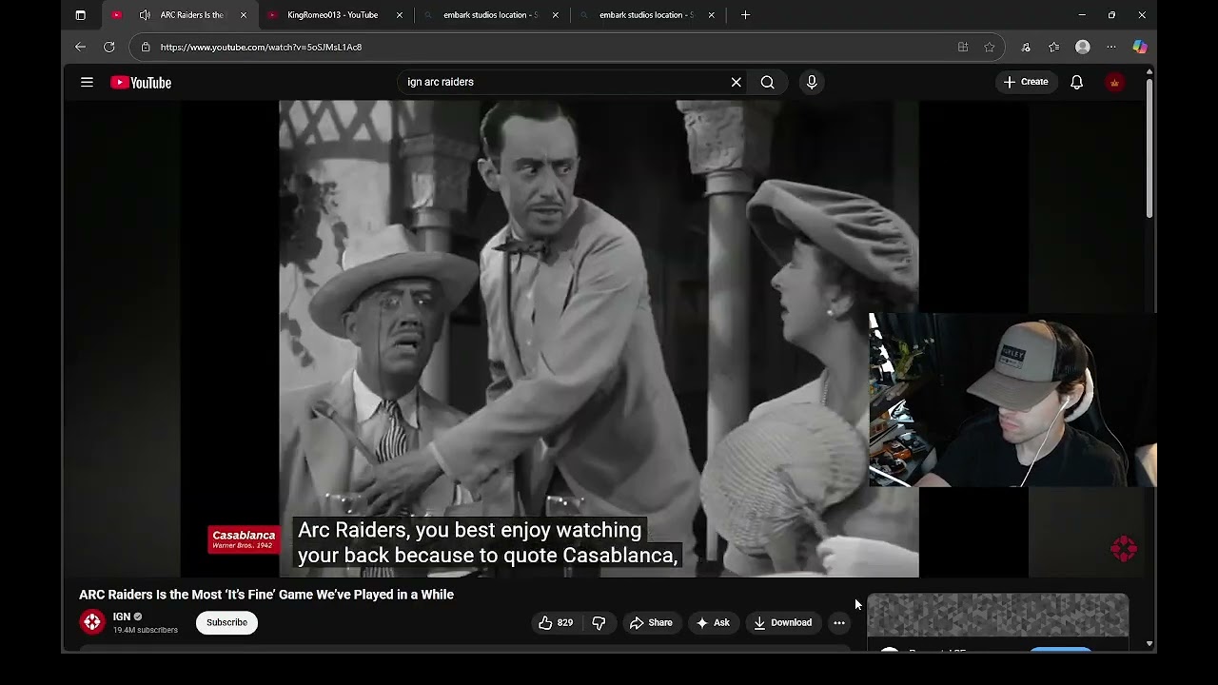Open the Edge profile icon
This screenshot has height=685, width=1218.
tap(1082, 47)
